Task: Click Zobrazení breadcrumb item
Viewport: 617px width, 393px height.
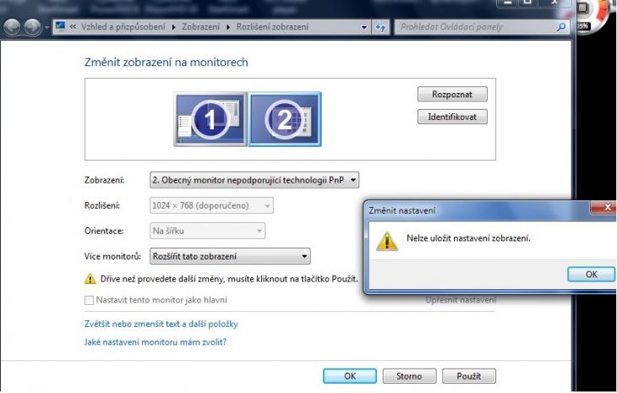Action: tap(200, 27)
